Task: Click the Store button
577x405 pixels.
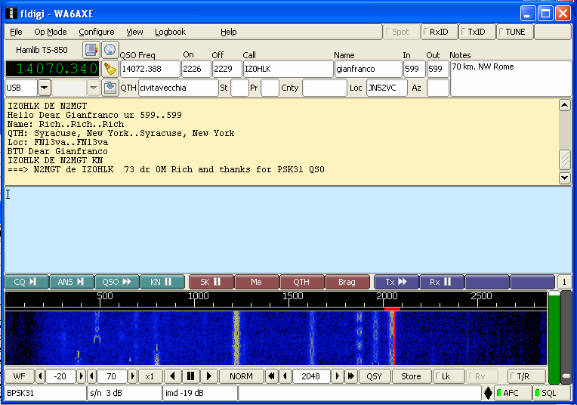Action: 411,376
